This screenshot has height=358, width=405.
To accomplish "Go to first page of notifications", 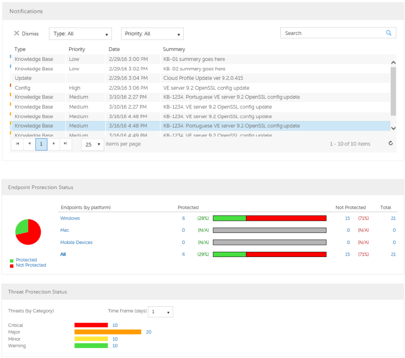I will coord(17,144).
